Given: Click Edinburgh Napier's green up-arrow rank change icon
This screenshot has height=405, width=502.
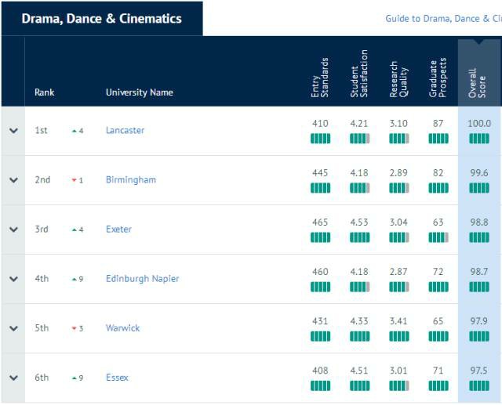Looking at the screenshot, I should pyautogui.click(x=75, y=279).
